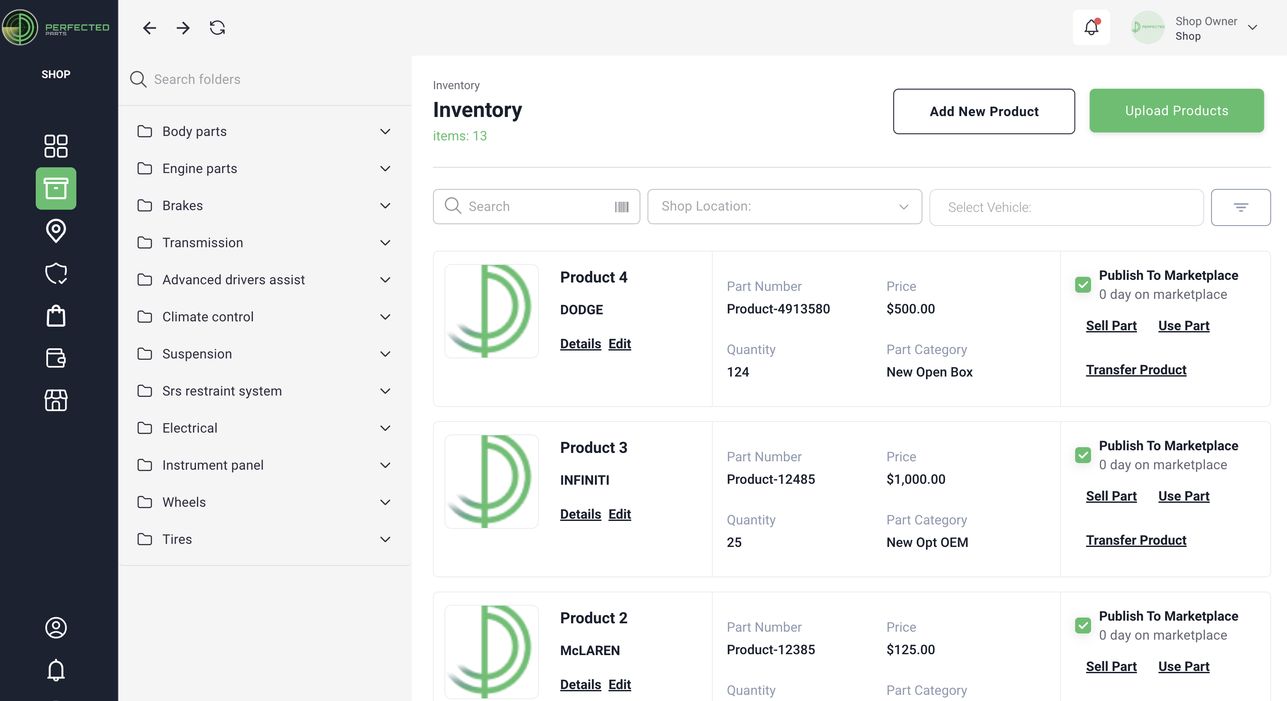Toggle Publish To Marketplace for Product 2
This screenshot has width=1287, height=701.
click(x=1083, y=626)
